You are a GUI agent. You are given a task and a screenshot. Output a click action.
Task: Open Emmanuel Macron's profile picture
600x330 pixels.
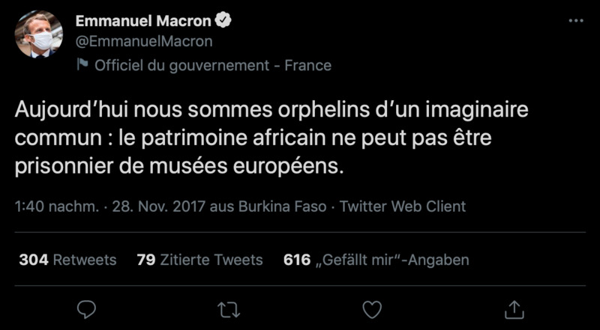pos(39,34)
